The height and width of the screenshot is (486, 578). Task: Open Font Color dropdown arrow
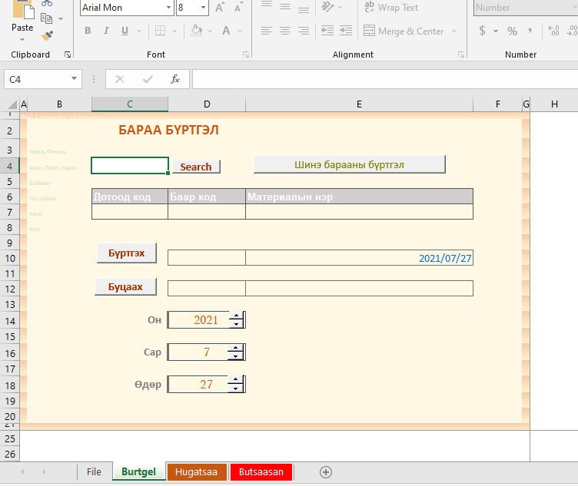[240, 31]
